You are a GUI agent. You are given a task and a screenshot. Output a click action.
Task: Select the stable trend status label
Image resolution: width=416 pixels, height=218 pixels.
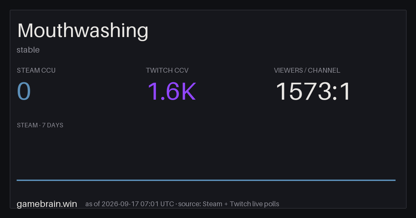click(28, 50)
